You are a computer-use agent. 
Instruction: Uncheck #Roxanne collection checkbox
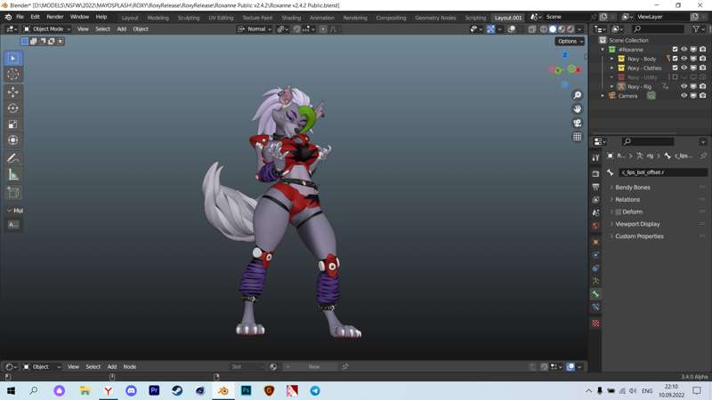point(675,50)
